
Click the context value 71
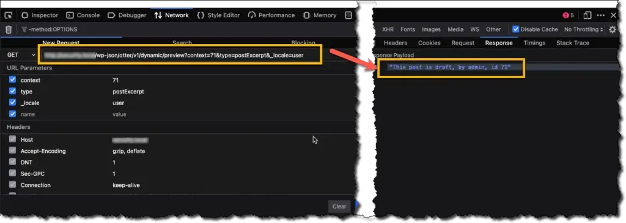point(116,80)
